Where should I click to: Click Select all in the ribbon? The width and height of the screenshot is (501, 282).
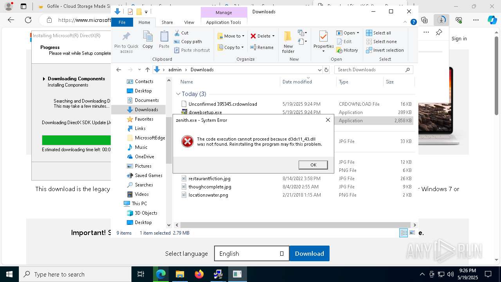coord(378,33)
